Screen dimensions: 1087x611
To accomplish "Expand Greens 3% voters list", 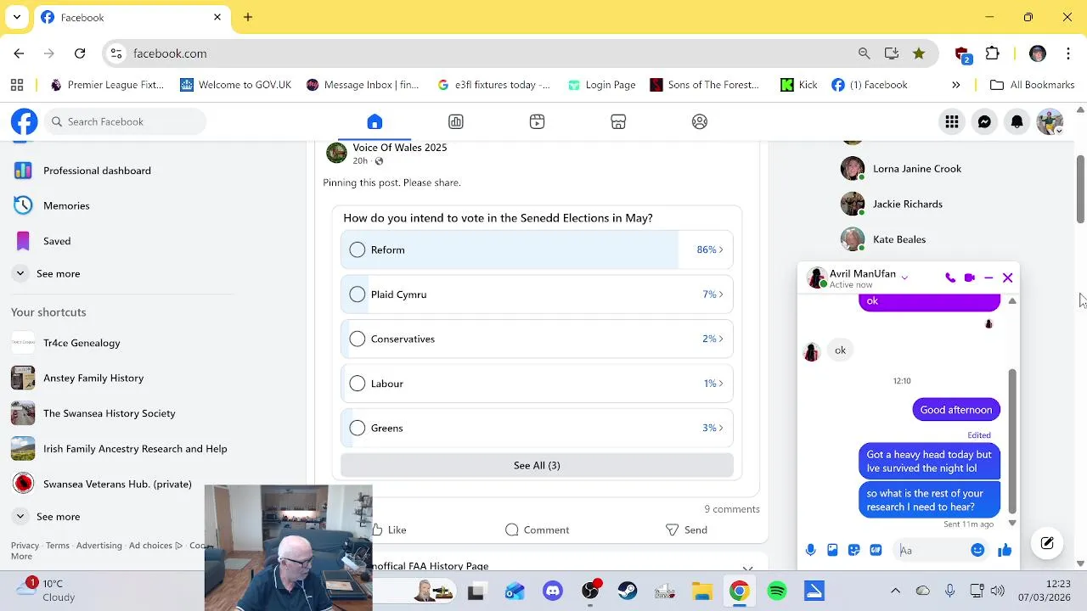I will point(712,428).
